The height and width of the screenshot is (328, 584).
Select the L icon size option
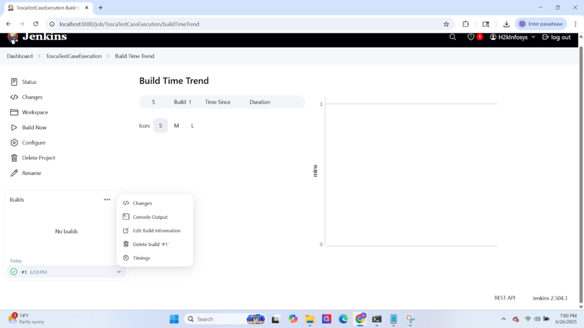192,125
